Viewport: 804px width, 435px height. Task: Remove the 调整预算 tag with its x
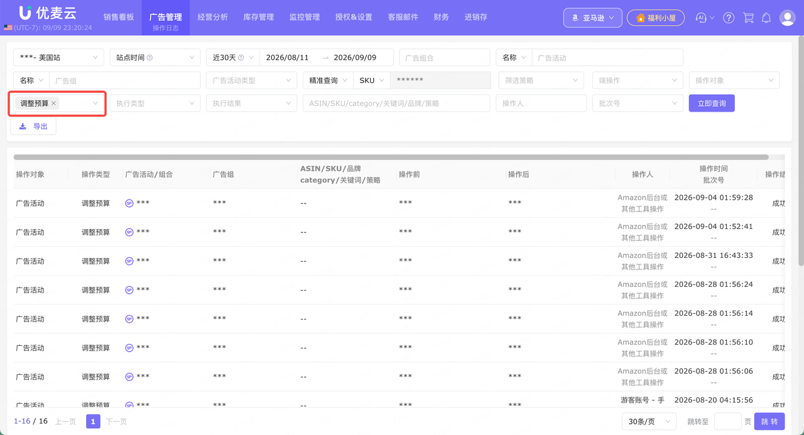pyautogui.click(x=54, y=104)
